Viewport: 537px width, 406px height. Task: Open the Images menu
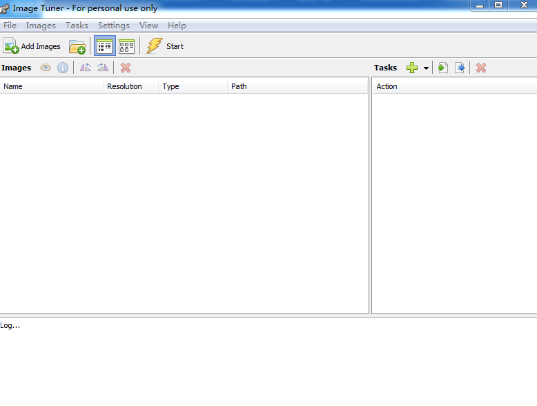[41, 26]
